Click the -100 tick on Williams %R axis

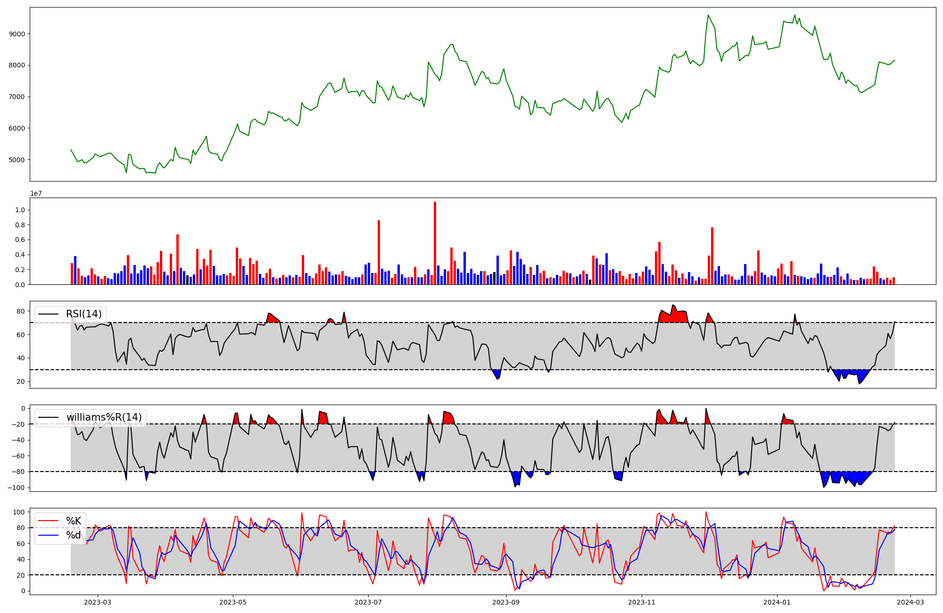16,488
